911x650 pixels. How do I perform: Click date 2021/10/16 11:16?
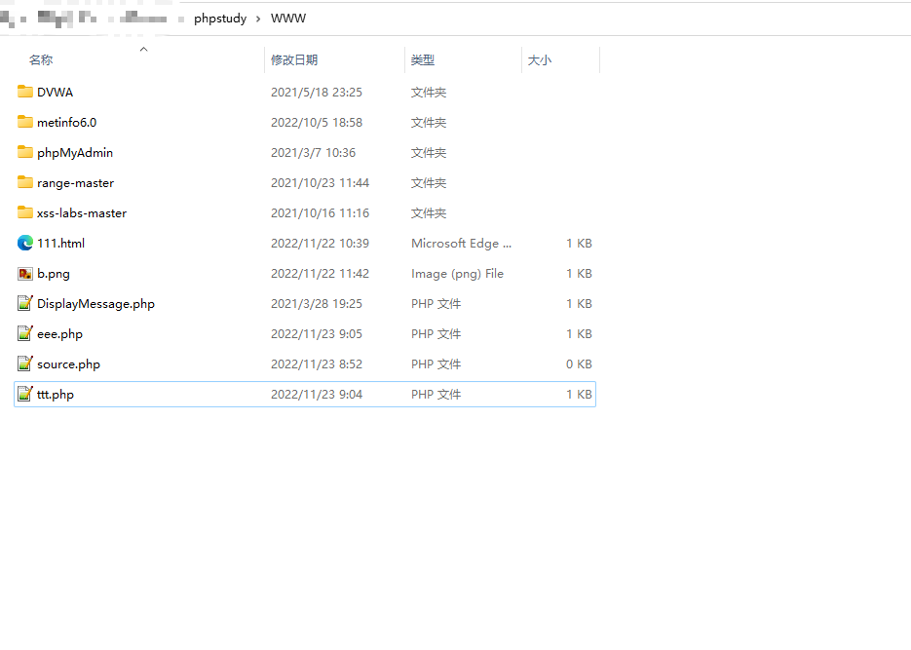click(x=320, y=213)
